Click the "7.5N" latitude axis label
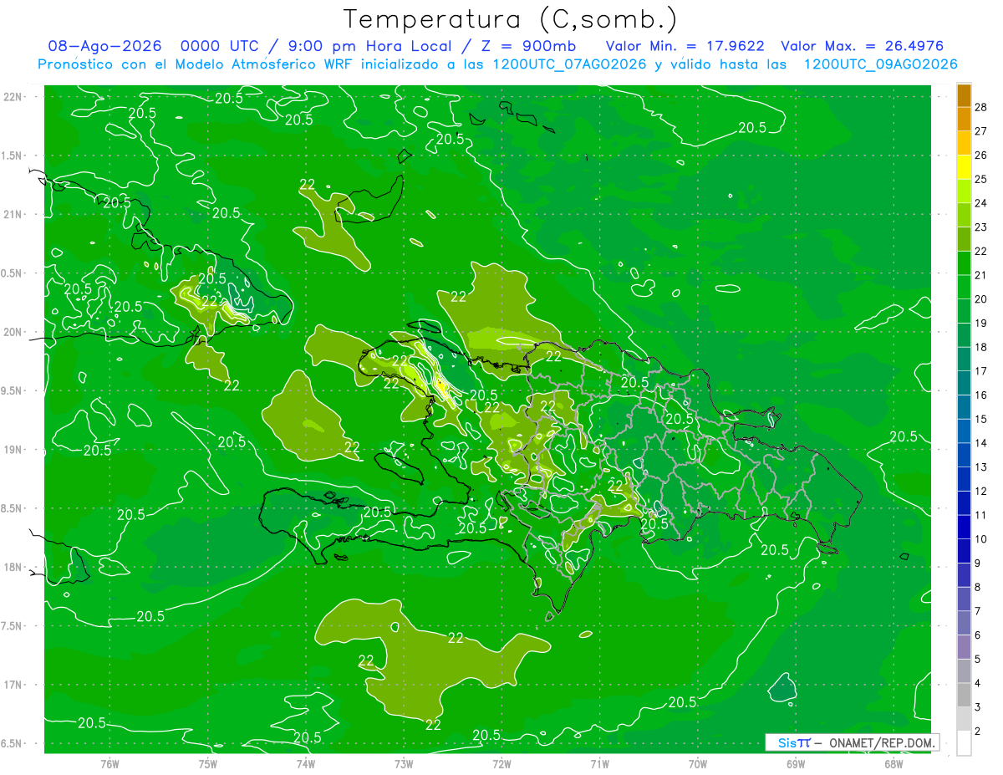This screenshot has height=775, width=1003. [x=13, y=626]
